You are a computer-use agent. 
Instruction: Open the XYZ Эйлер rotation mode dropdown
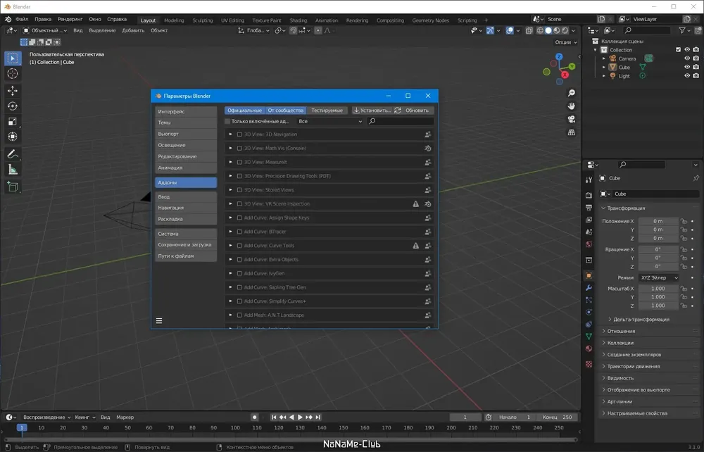[659, 278]
